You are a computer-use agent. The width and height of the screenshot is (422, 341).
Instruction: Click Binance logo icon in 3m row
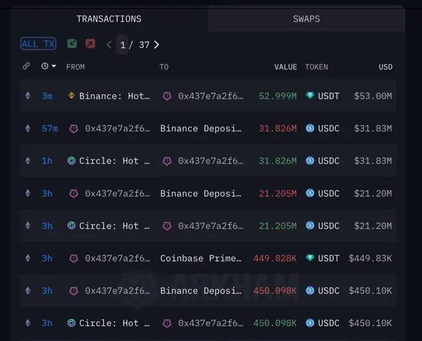point(71,95)
